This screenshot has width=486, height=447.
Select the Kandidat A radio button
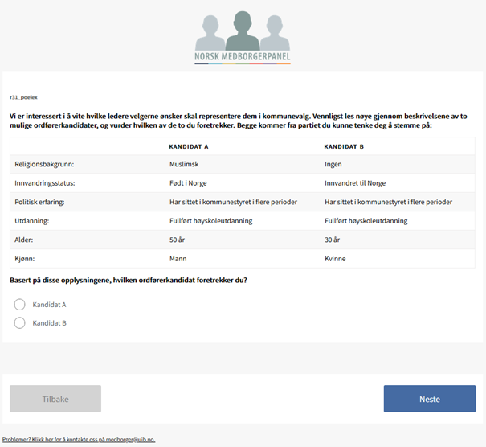[x=20, y=305]
